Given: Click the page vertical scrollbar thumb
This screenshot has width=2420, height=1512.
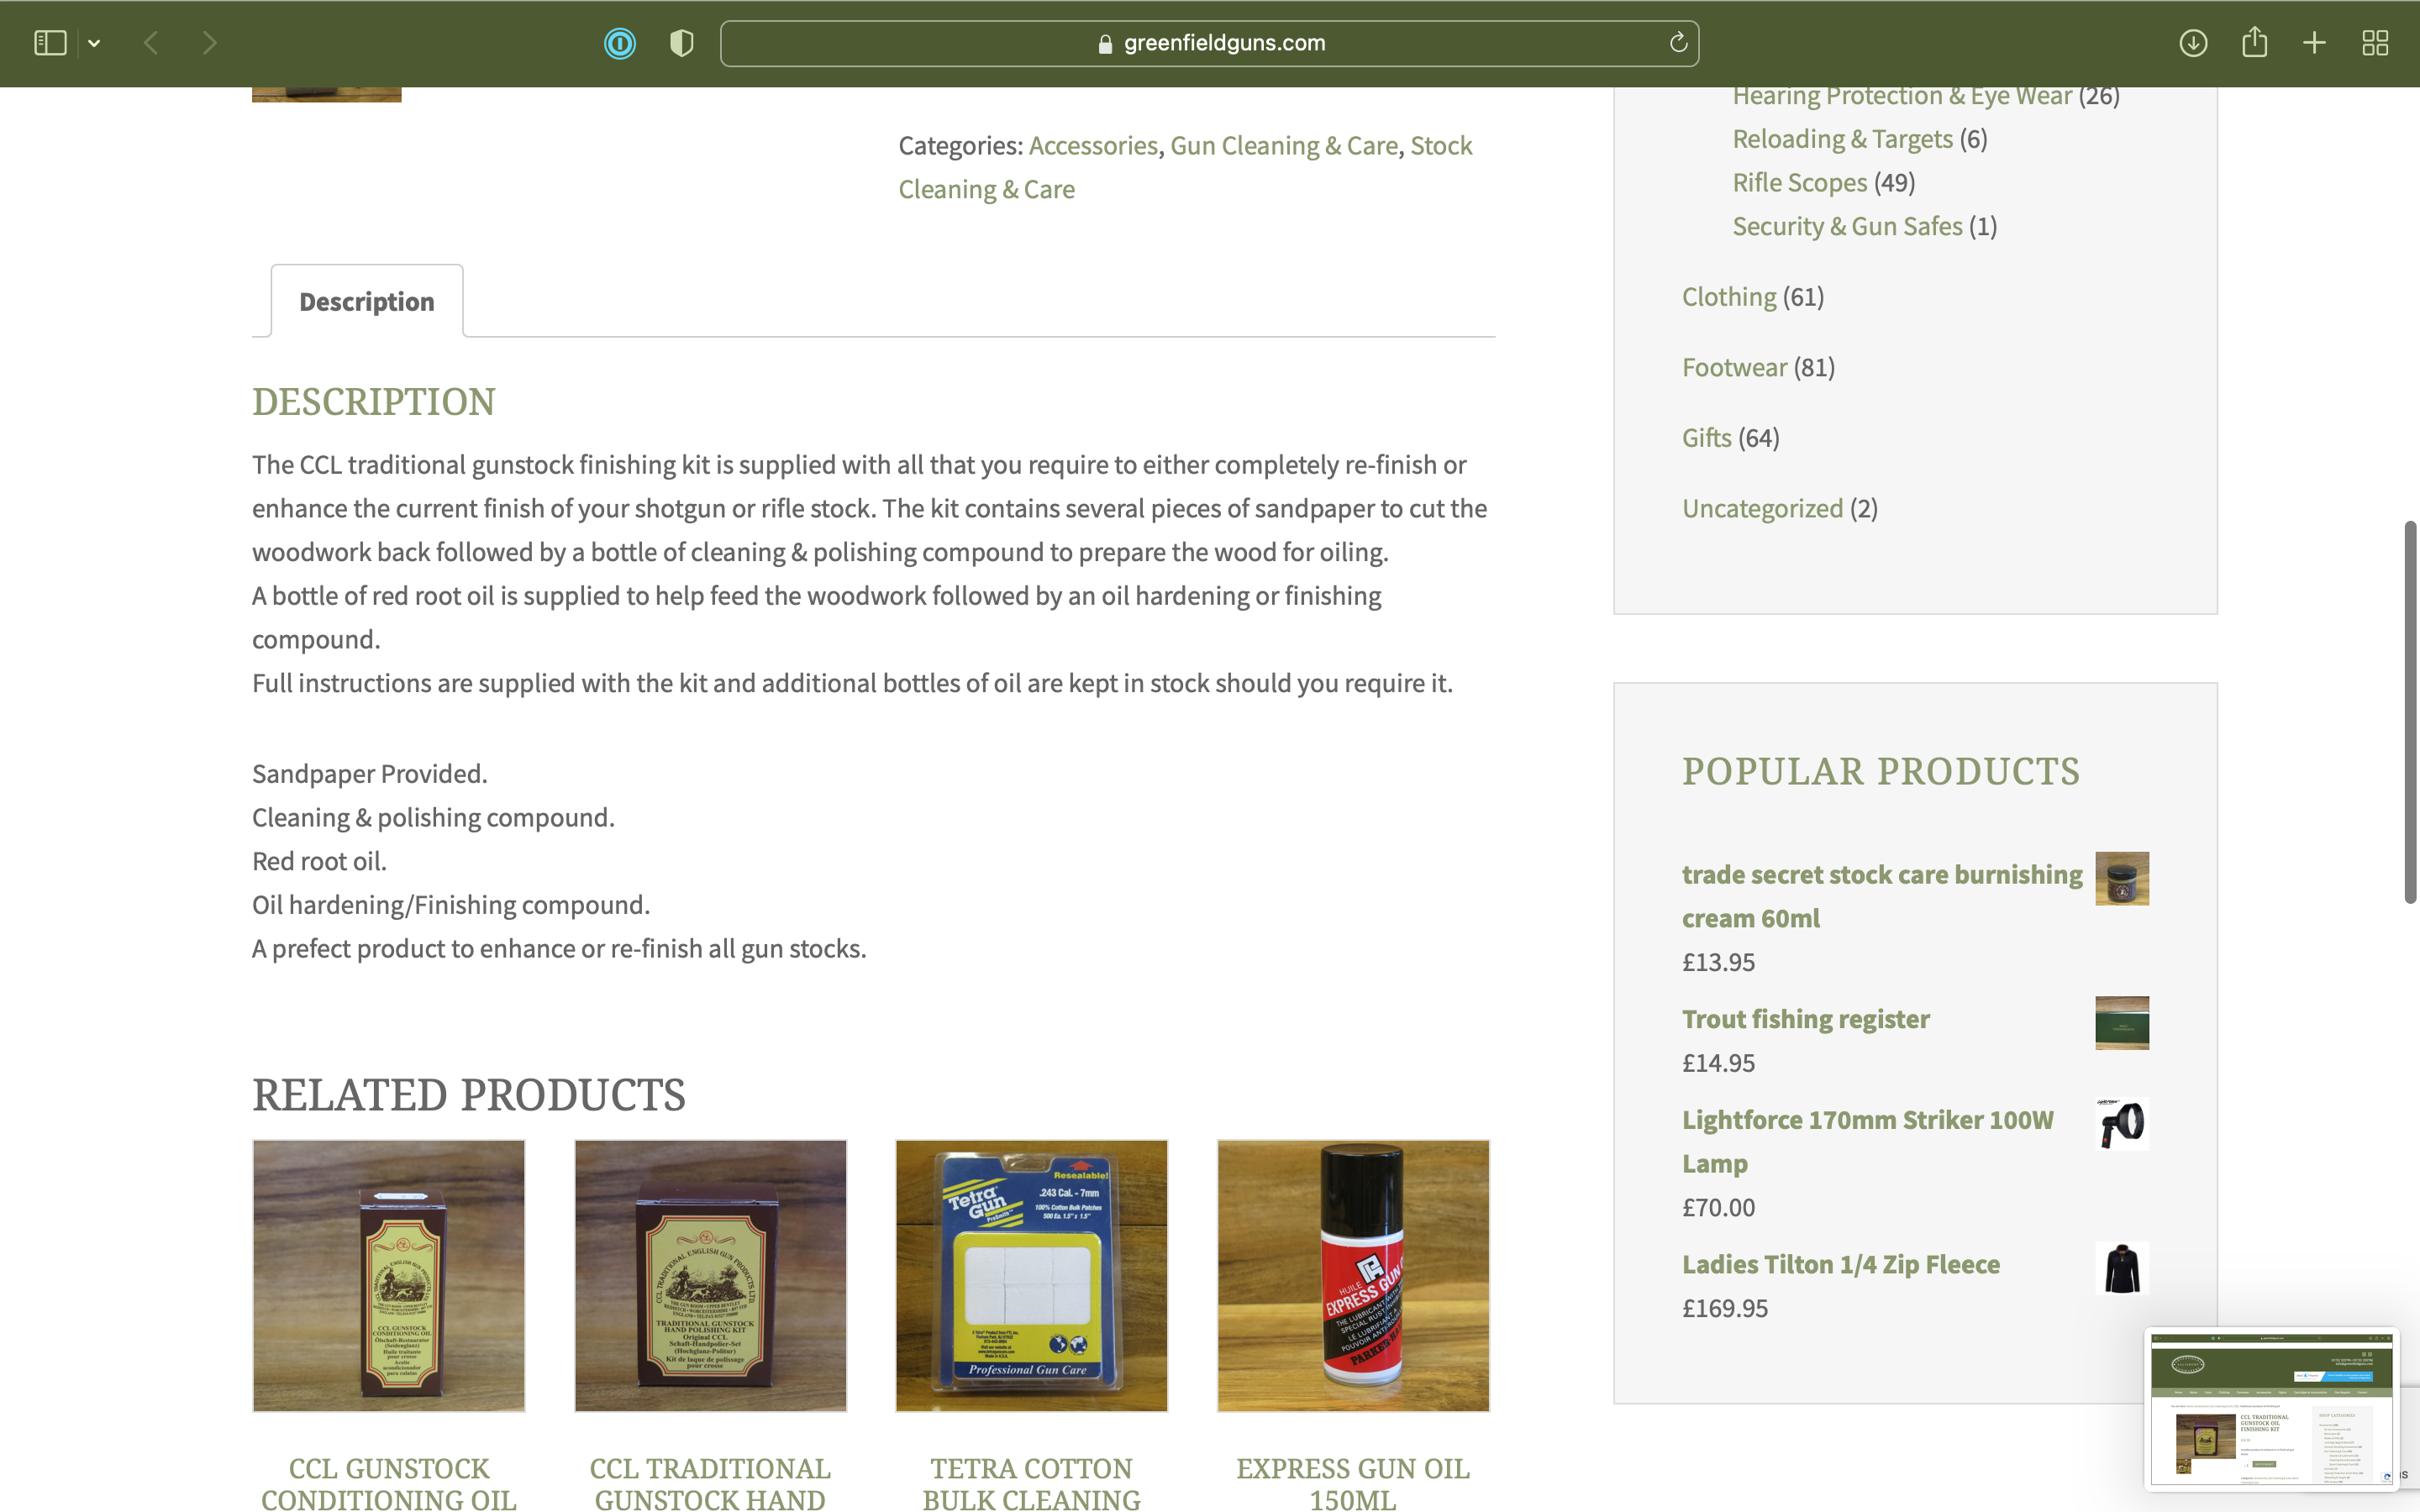Looking at the screenshot, I should coord(2410,712).
